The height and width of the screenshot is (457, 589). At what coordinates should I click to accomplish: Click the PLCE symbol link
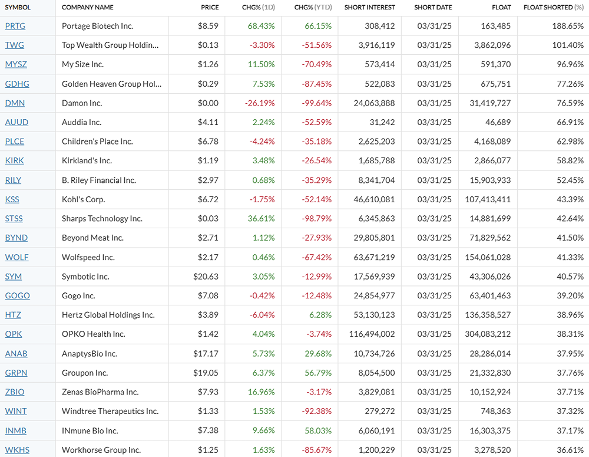tap(15, 142)
